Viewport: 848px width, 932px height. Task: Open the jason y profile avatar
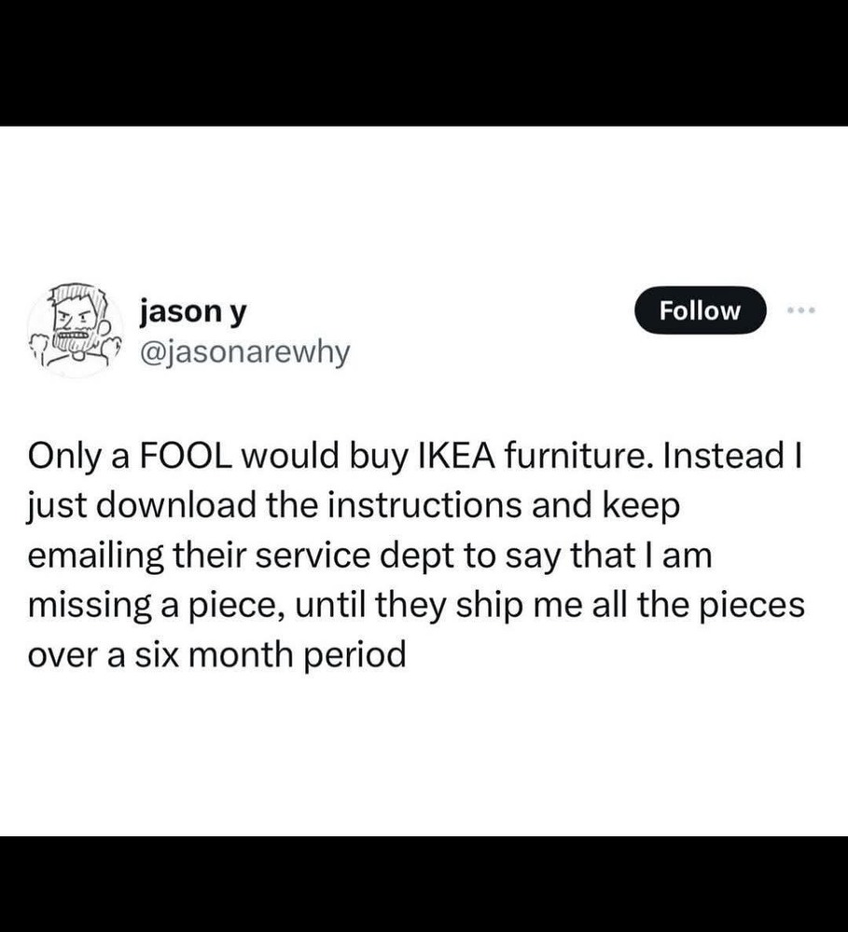pyautogui.click(x=76, y=330)
